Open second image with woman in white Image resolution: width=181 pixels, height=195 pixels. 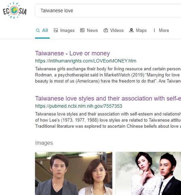click(x=148, y=173)
